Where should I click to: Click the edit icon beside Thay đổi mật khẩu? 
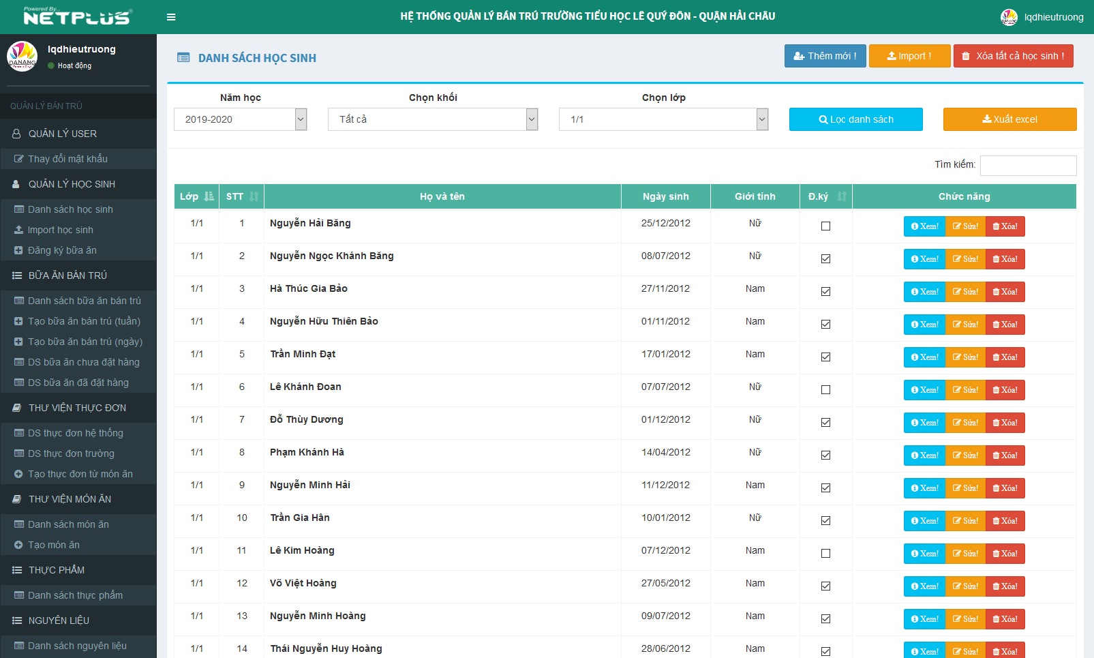pos(19,159)
